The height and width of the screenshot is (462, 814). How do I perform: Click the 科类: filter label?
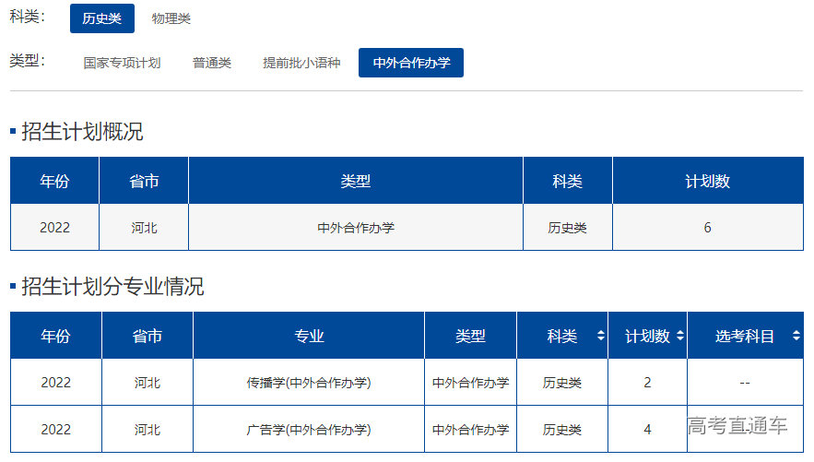click(28, 17)
